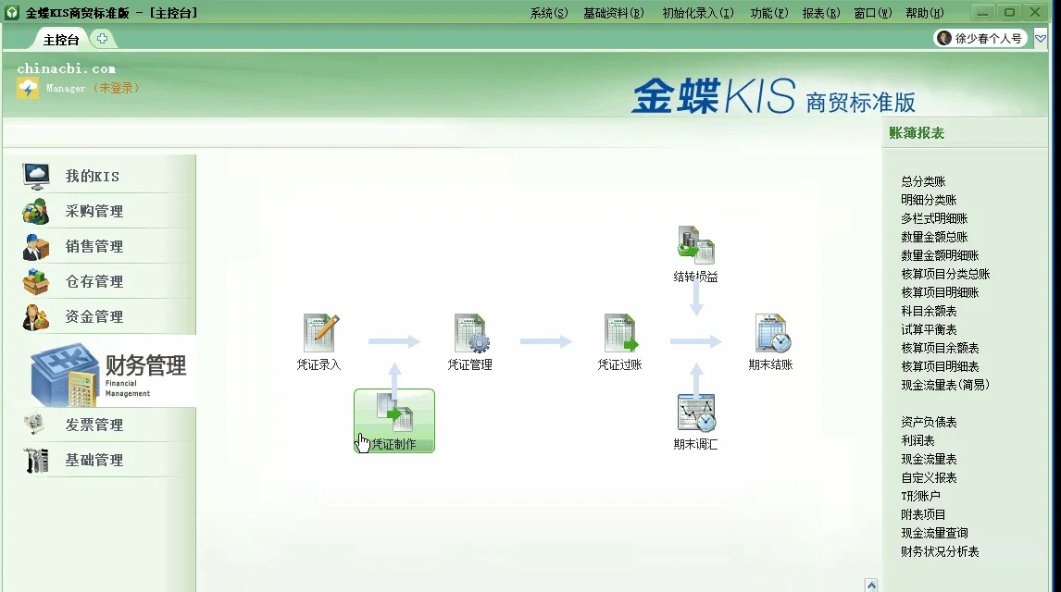The height and width of the screenshot is (592, 1061).
Task: Click the Kingdee app icon in title bar
Action: pos(11,12)
